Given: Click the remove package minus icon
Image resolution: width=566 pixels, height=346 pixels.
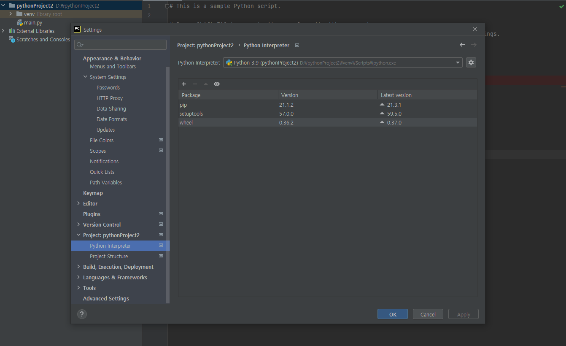Looking at the screenshot, I should pos(195,84).
